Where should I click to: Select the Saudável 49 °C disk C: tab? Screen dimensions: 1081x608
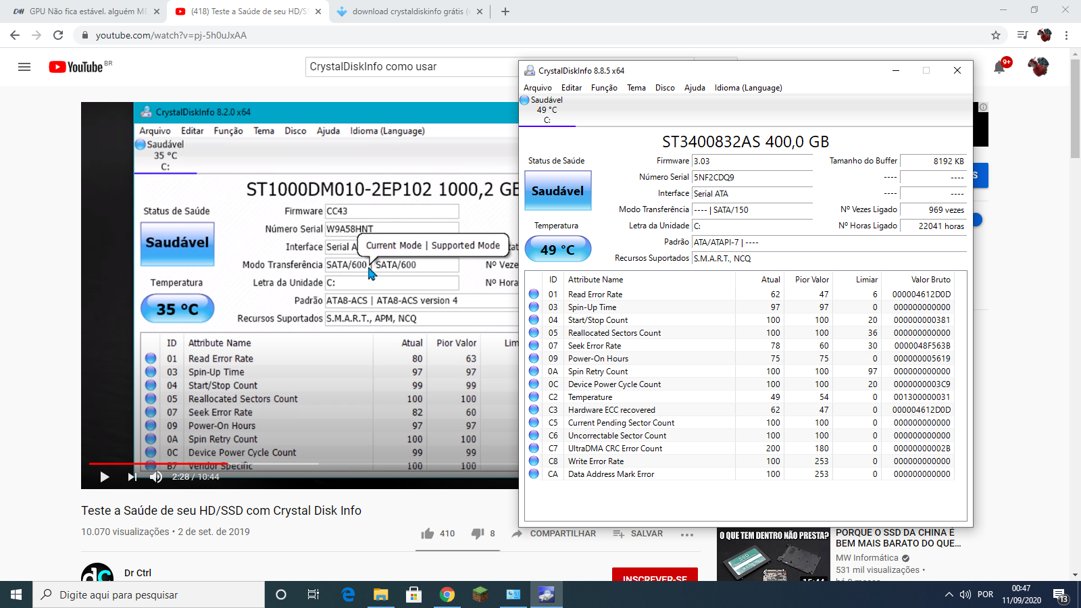point(547,110)
